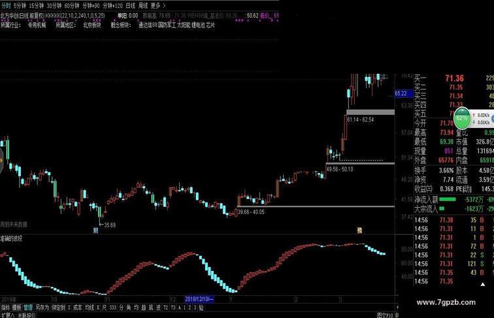This screenshot has width=494, height=318.
Task: Select the 15分钟 period tab
Action: [36, 6]
